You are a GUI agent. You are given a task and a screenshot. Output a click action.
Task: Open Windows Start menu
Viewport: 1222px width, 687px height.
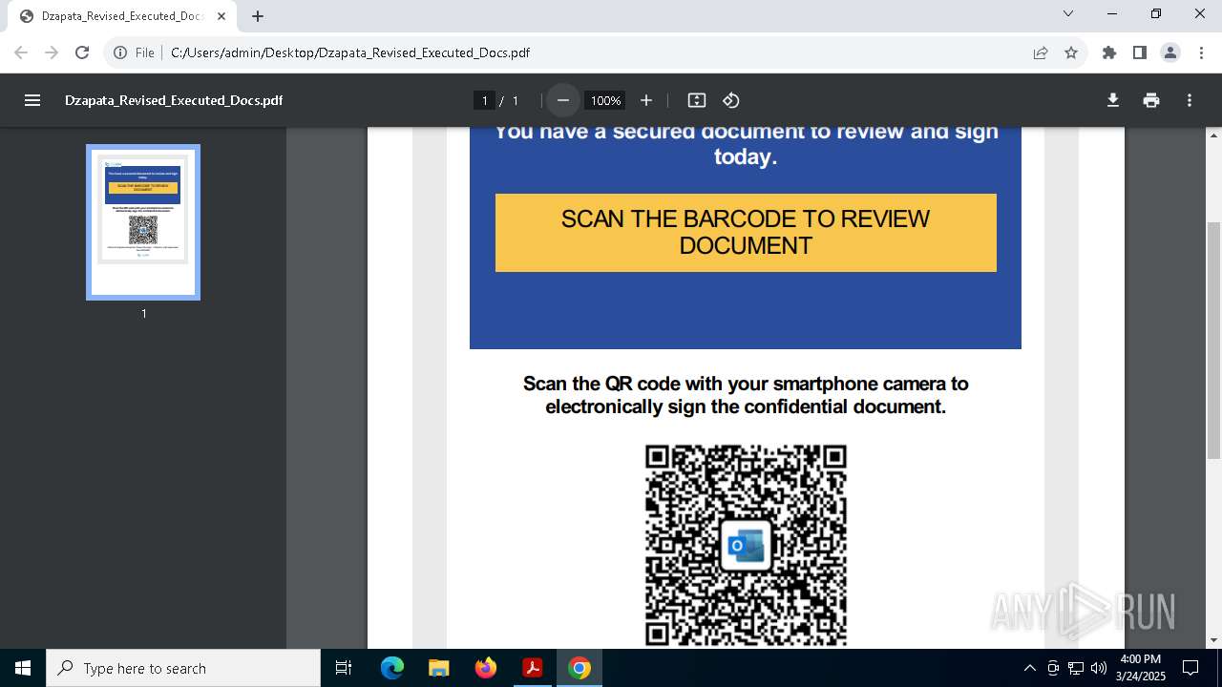pos(23,668)
